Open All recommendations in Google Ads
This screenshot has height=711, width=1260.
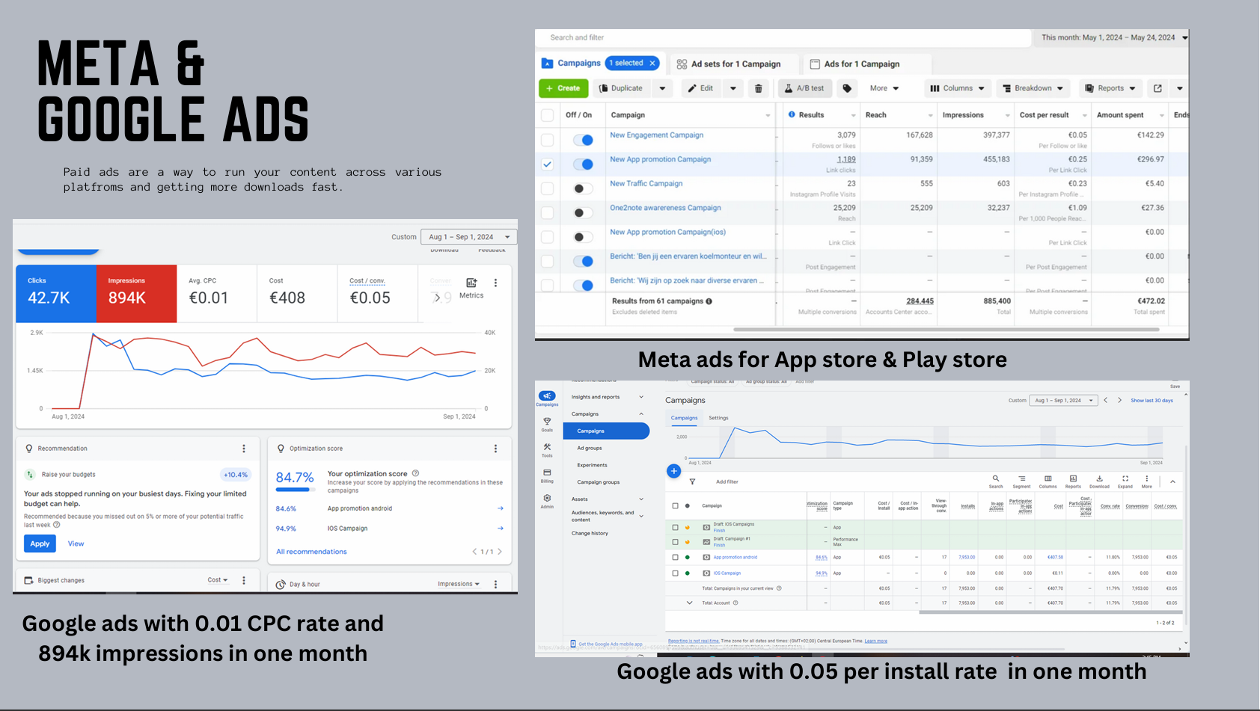tap(311, 551)
